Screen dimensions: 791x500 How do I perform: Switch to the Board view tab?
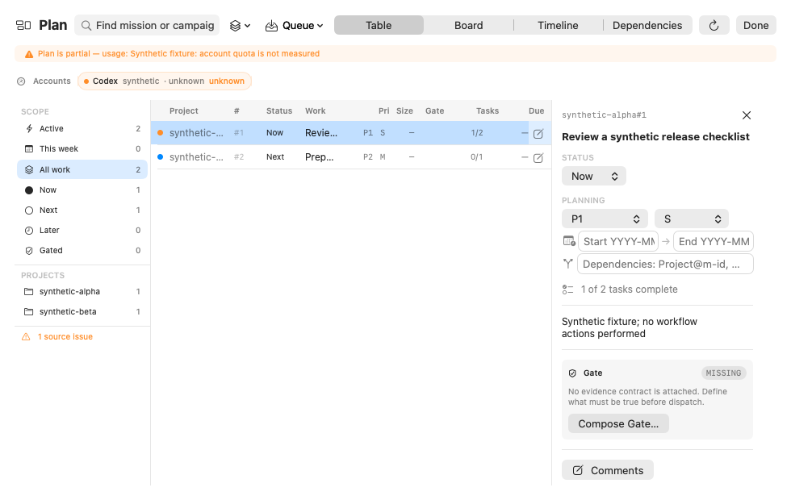tap(469, 25)
